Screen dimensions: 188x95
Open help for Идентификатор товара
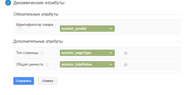[19, 29]
